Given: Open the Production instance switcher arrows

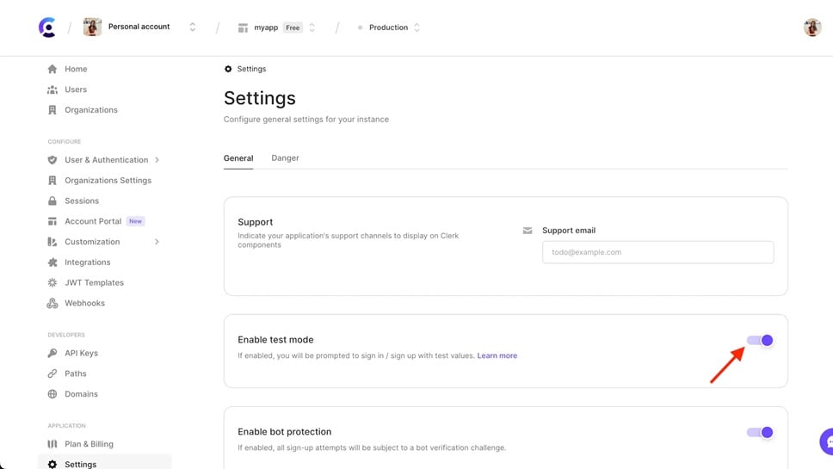Looking at the screenshot, I should click(x=417, y=28).
